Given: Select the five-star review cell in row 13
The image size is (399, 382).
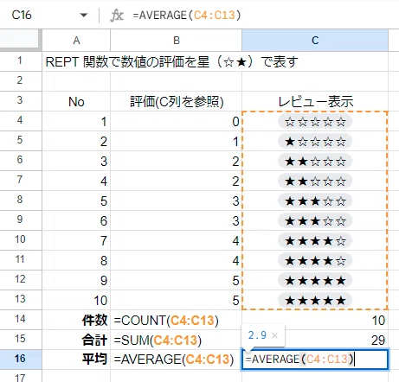Looking at the screenshot, I should coord(315,300).
